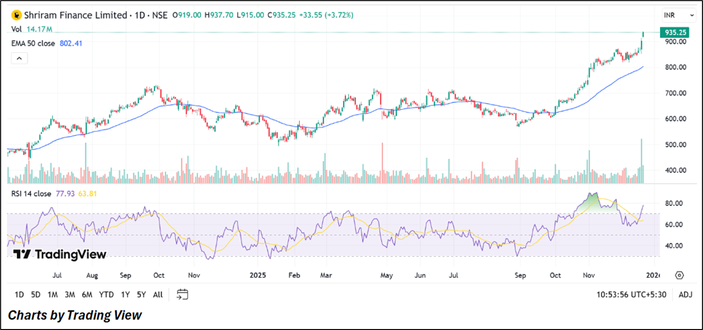
Task: Select the 1D time range
Action: (x=19, y=294)
